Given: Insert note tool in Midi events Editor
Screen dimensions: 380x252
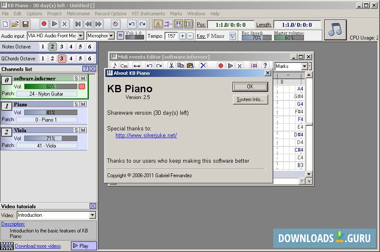Looking at the screenshot, I should point(115,66).
